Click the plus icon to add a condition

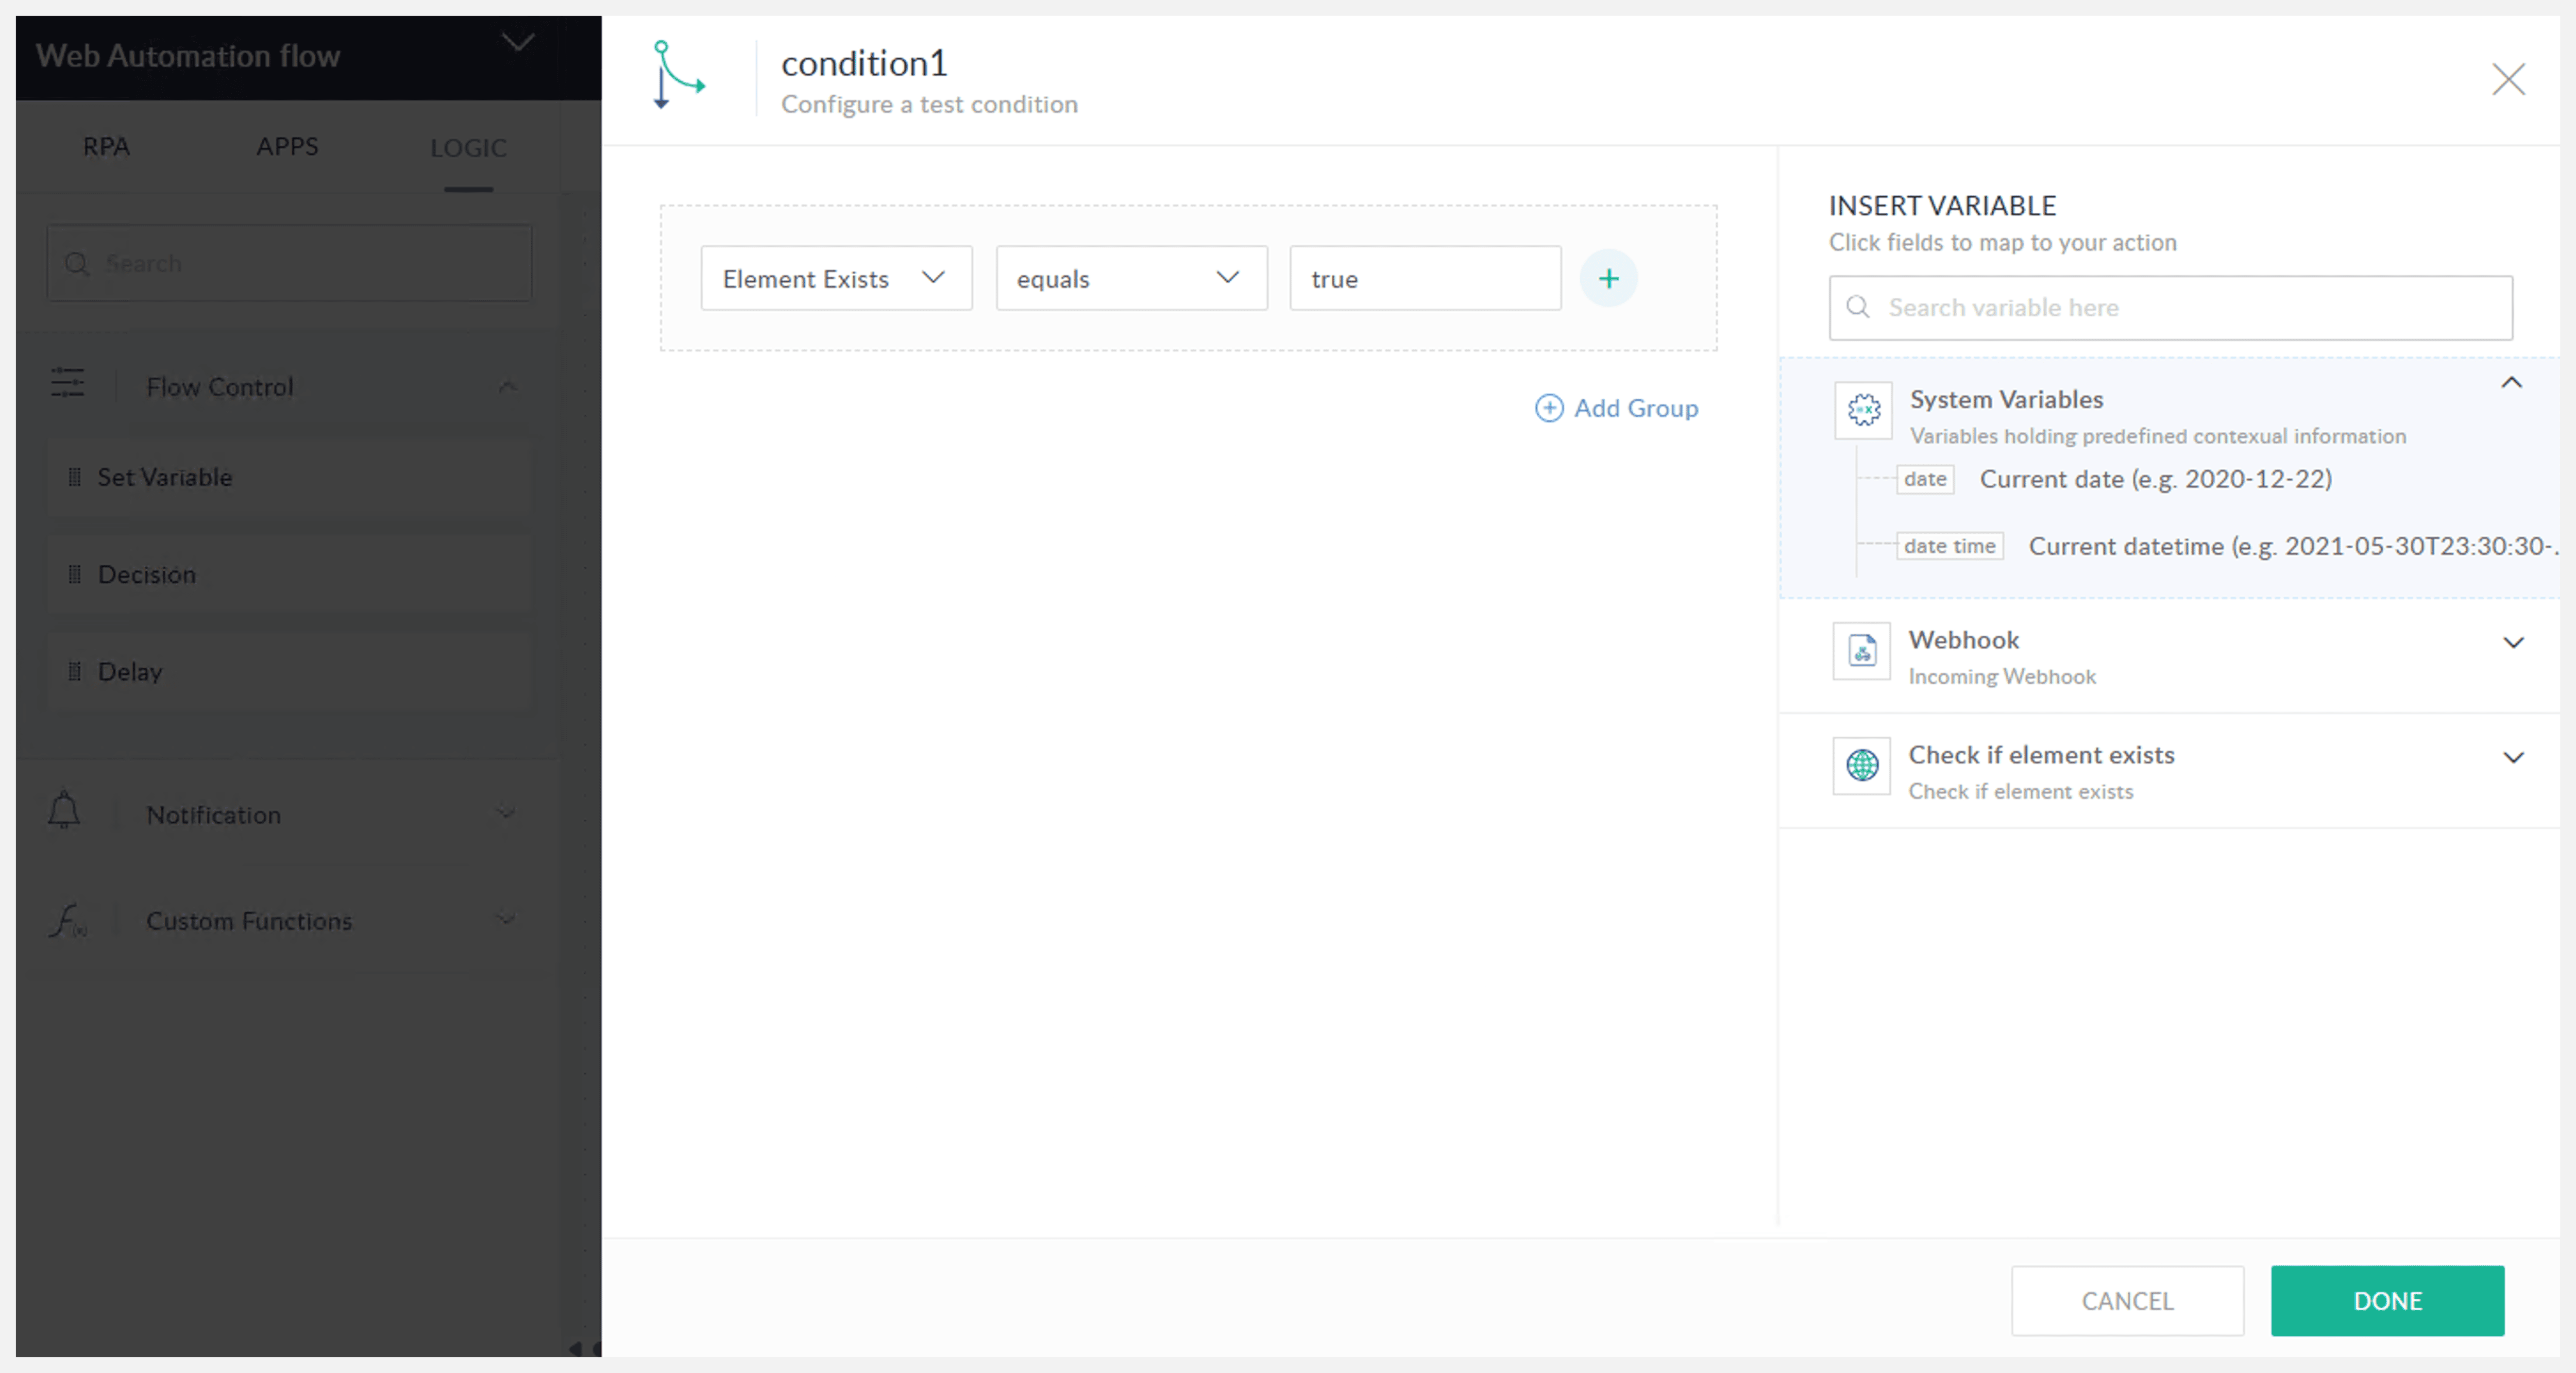click(x=1608, y=279)
